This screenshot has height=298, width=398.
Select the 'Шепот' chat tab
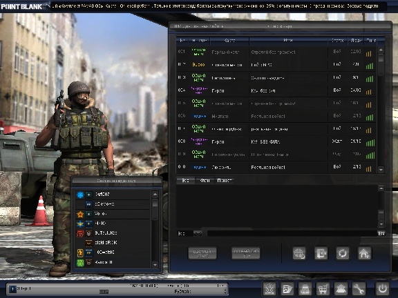225,181
